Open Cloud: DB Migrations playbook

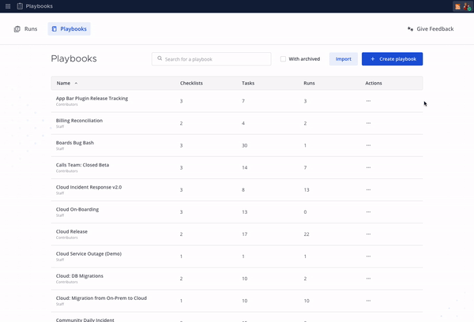pos(80,275)
